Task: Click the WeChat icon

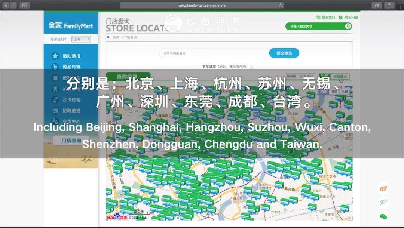Action: coord(384,216)
